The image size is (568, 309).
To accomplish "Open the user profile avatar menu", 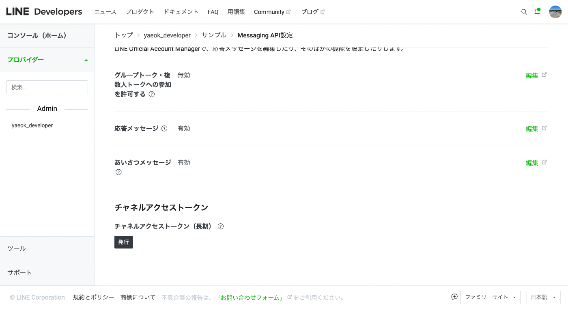I will [555, 12].
